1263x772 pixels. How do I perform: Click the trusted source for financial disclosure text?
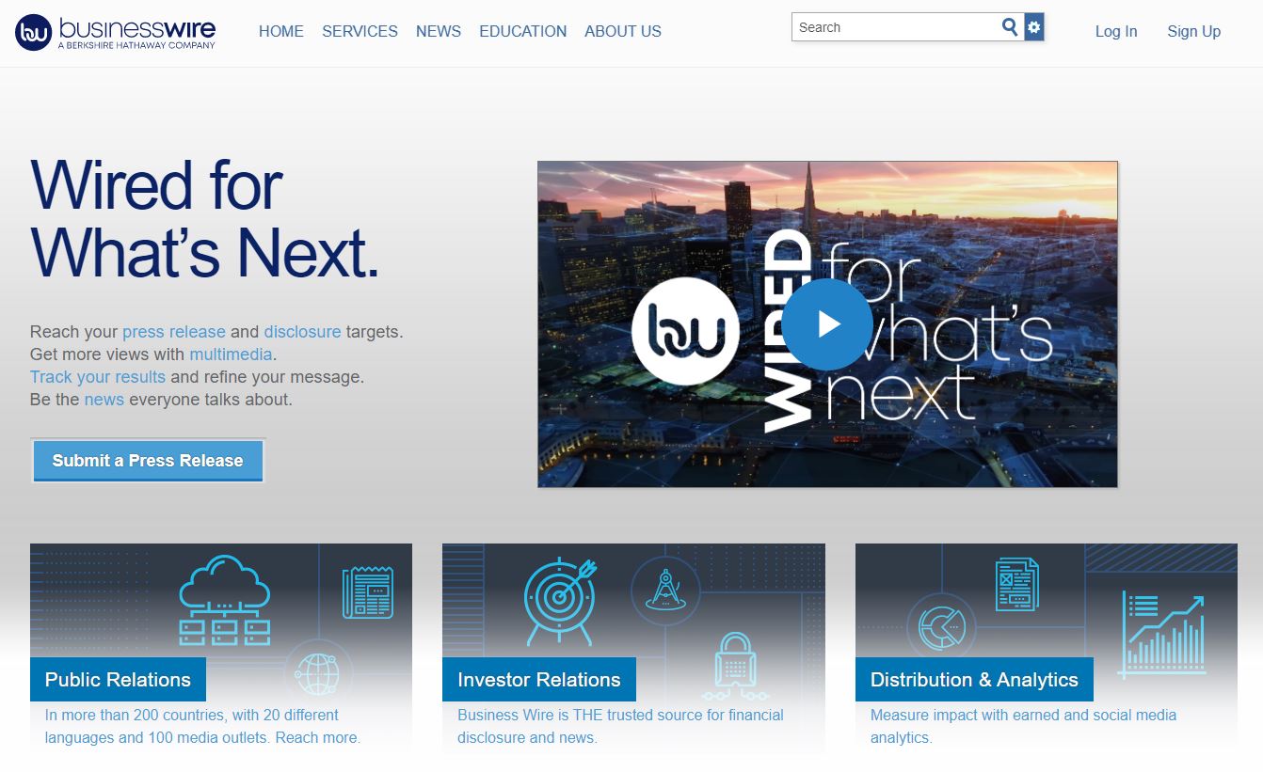620,726
